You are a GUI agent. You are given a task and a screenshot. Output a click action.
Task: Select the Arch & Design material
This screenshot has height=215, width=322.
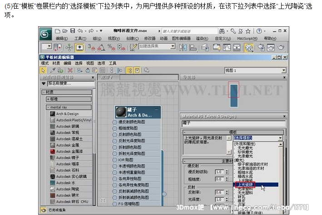[71, 114]
